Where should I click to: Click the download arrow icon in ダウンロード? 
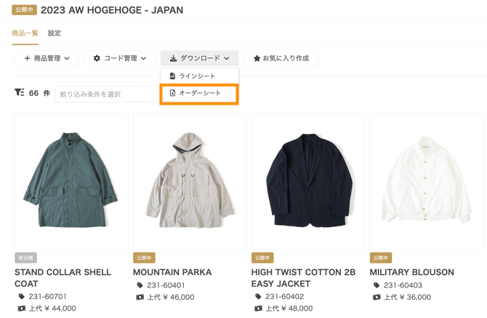click(x=173, y=58)
